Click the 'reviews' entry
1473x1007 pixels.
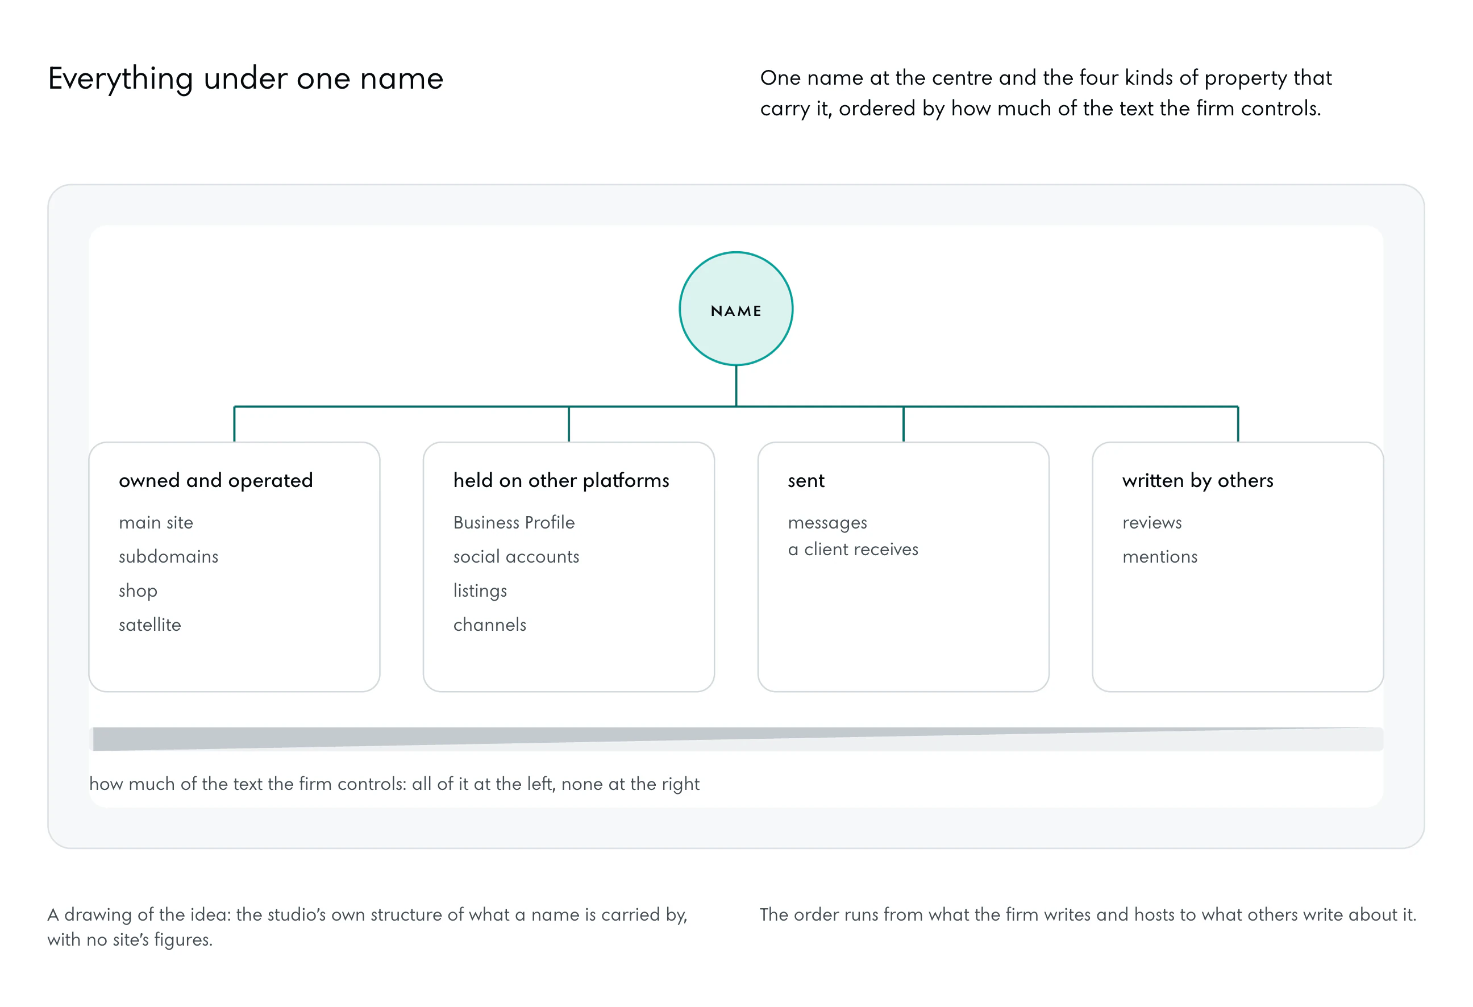(x=1152, y=523)
